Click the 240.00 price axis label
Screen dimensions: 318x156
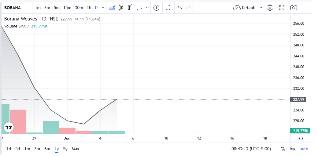pos(298,67)
